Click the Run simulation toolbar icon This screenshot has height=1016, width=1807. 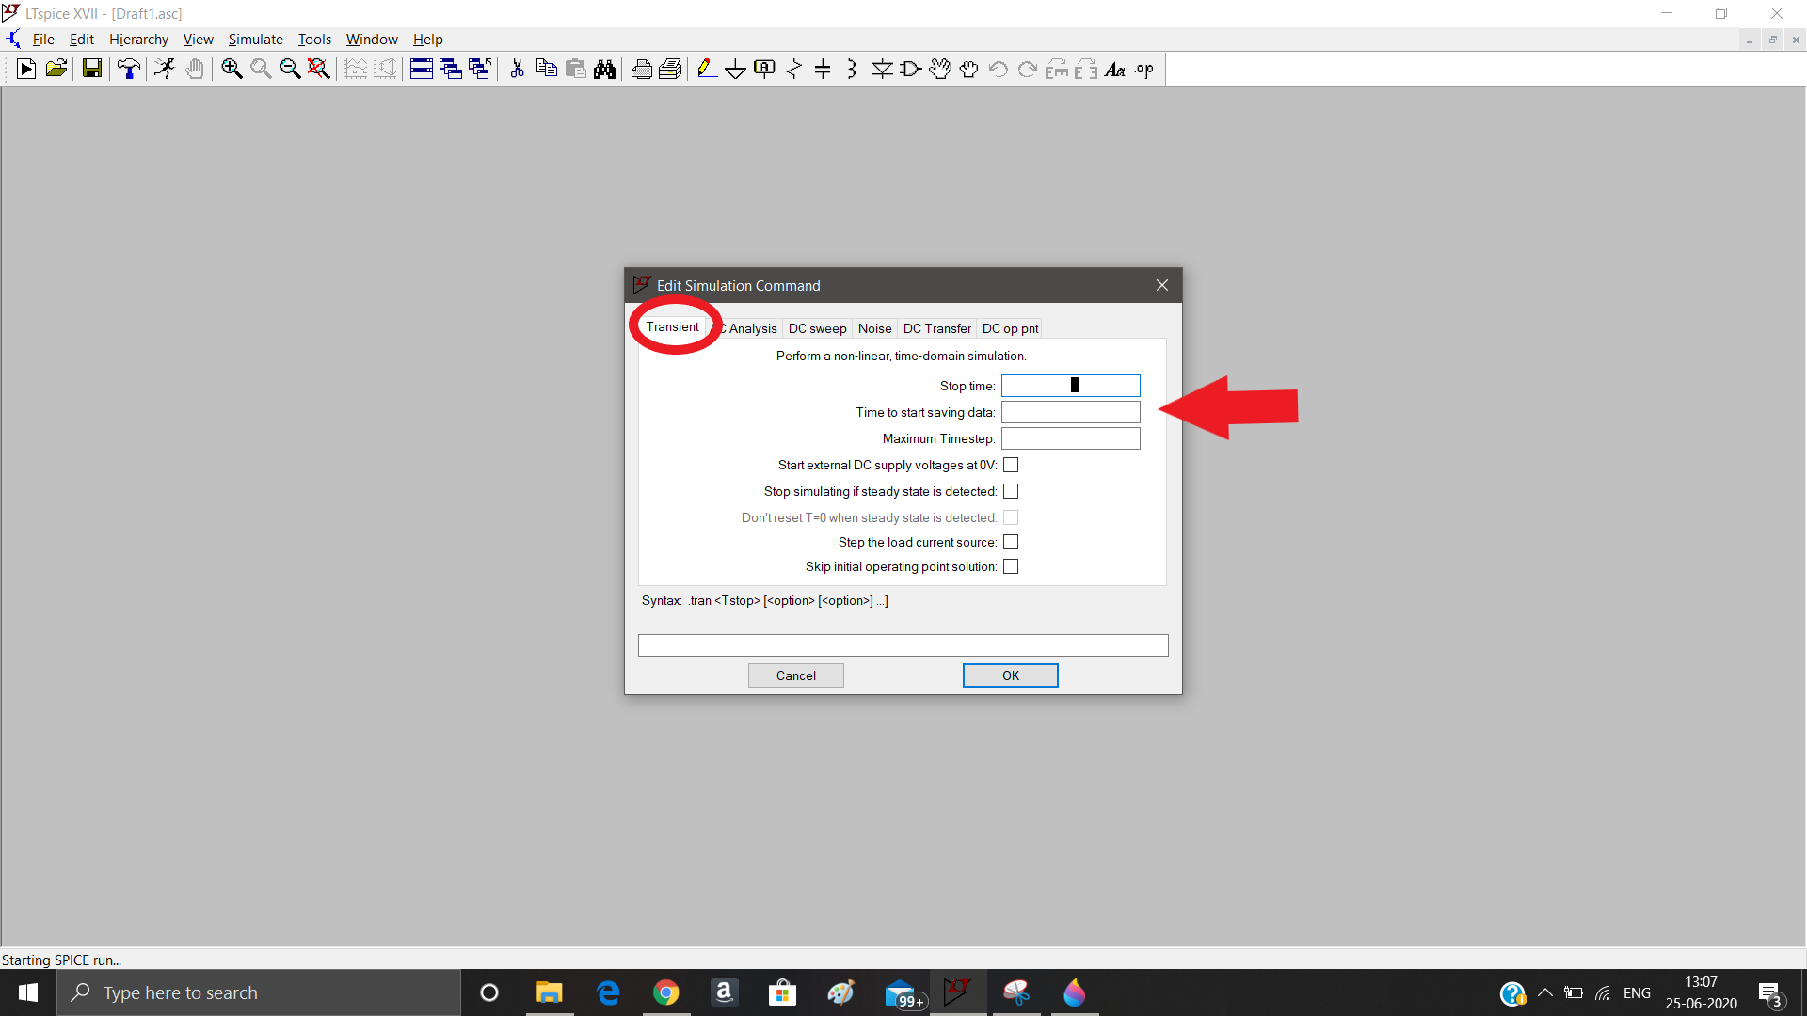[x=165, y=69]
